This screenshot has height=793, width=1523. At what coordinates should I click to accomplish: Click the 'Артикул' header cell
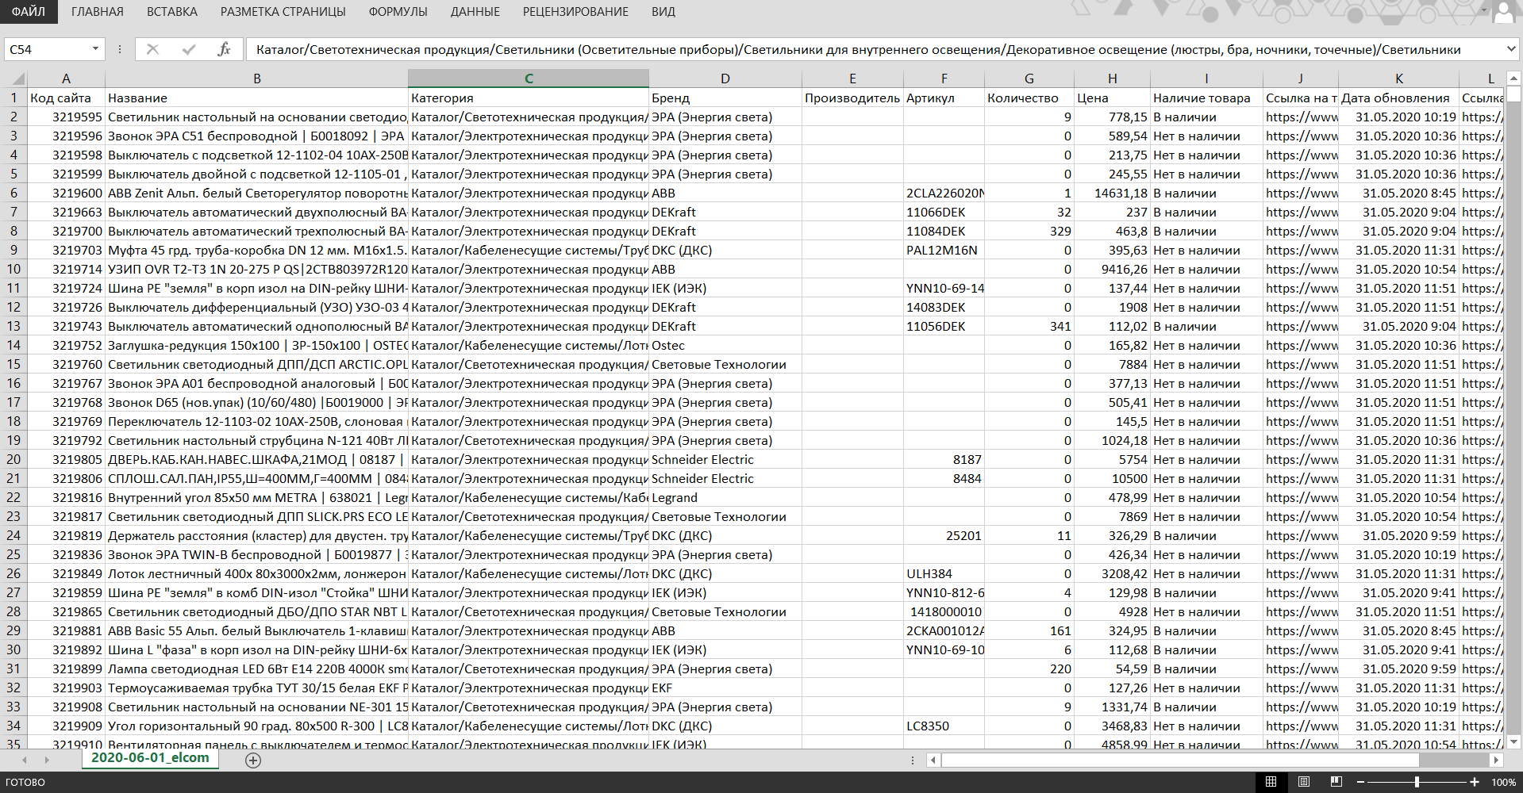944,98
